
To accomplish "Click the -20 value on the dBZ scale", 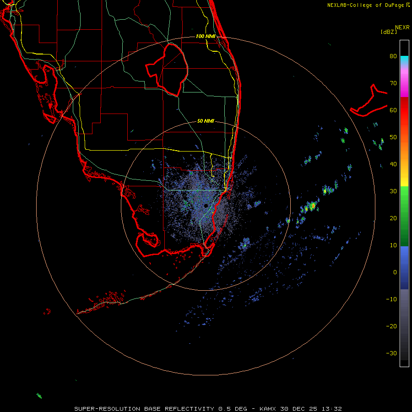I will pyautogui.click(x=391, y=326).
